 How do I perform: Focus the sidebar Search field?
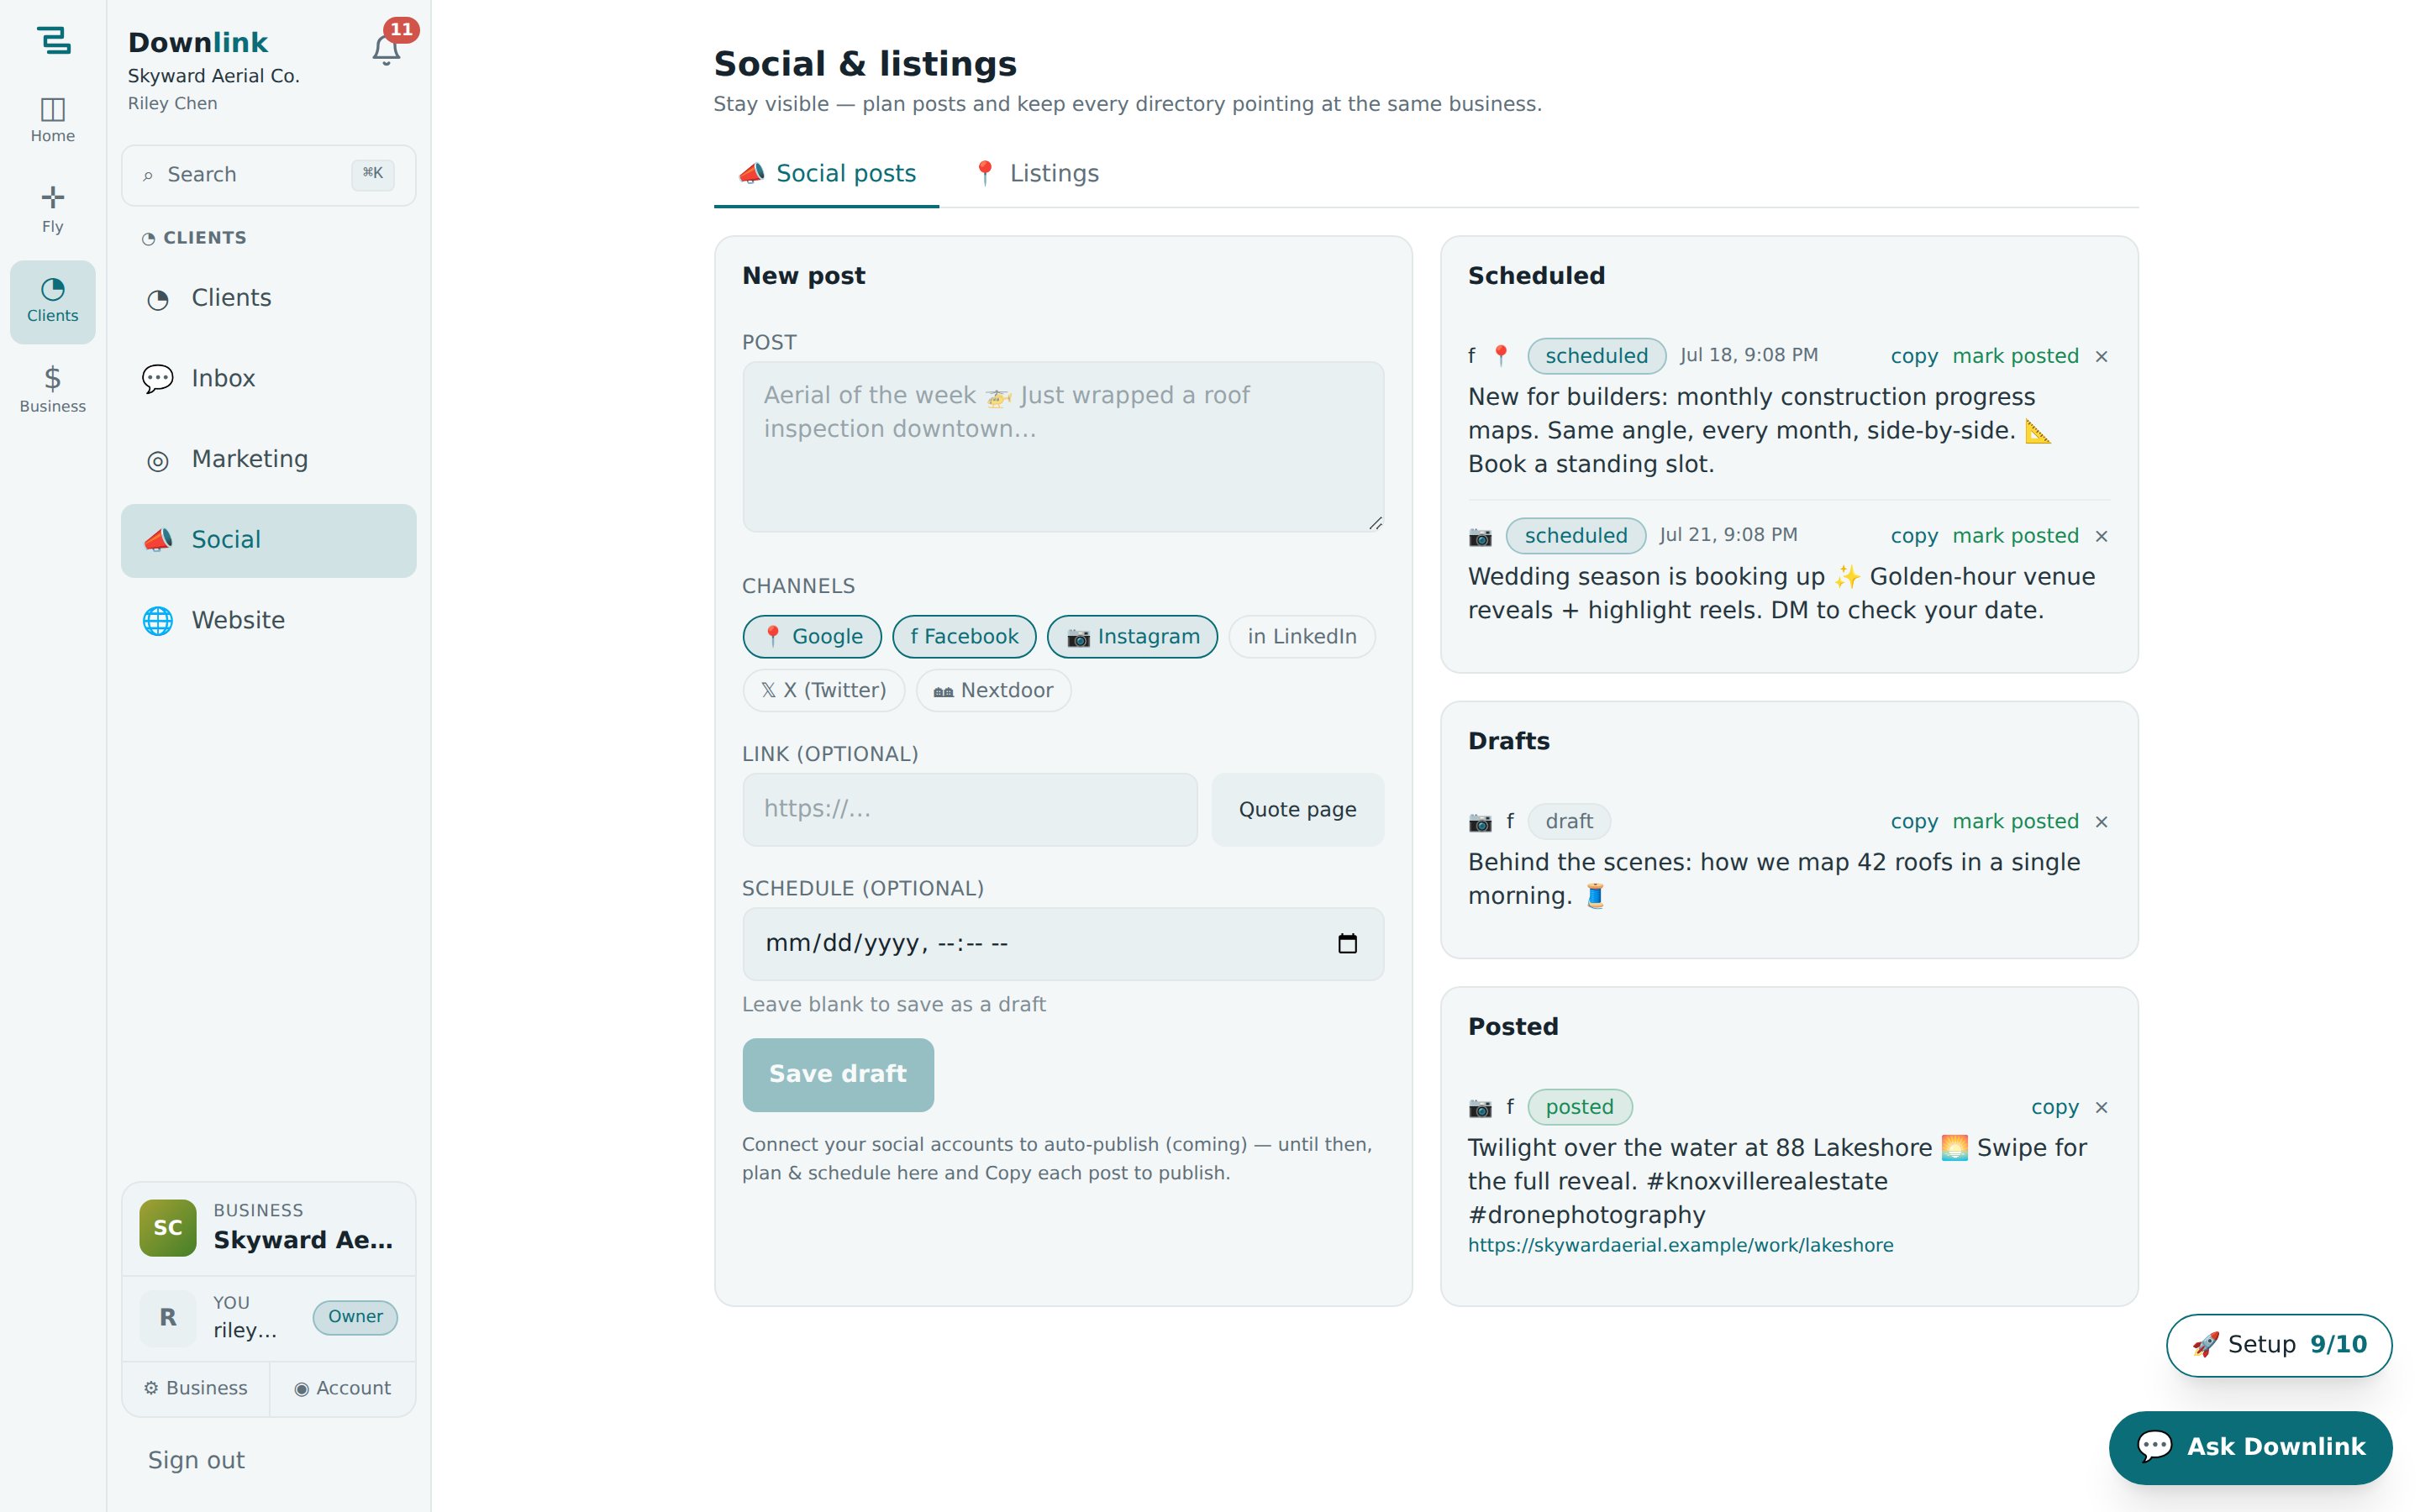pyautogui.click(x=268, y=175)
